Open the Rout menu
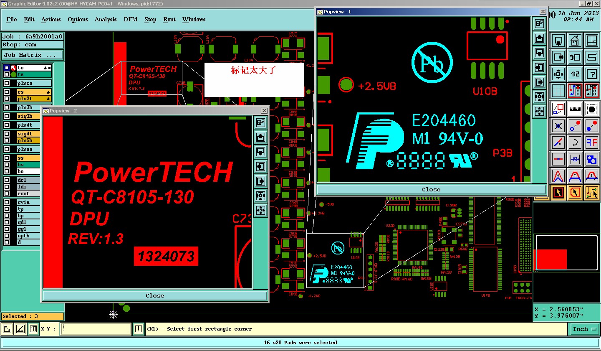 (169, 20)
